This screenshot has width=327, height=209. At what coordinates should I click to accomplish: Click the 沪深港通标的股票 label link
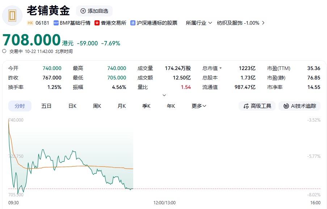(157, 23)
